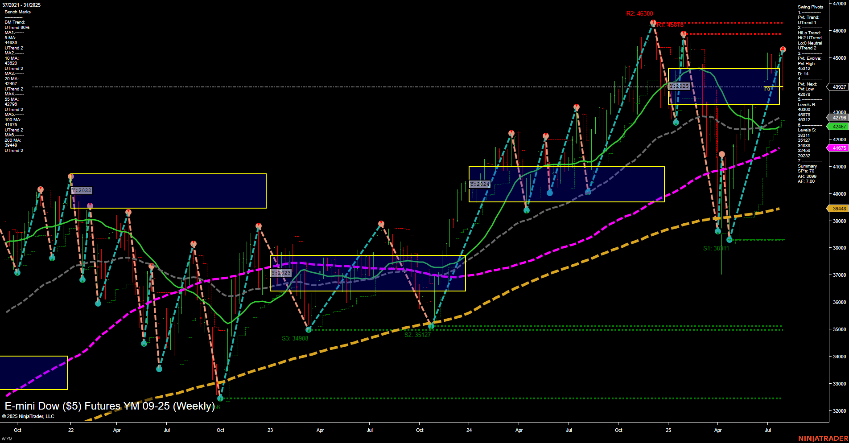Click the 25 year label on time axis

pos(668,430)
